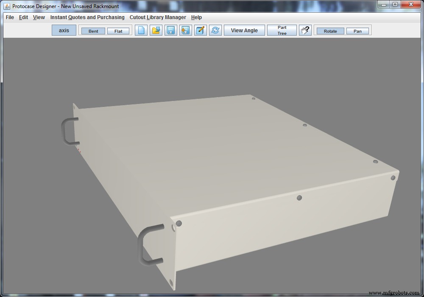This screenshot has width=424, height=297.
Task: Switch to Flat view mode
Action: coord(118,31)
